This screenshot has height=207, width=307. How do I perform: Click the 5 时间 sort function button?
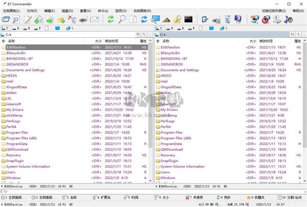tap(131, 197)
